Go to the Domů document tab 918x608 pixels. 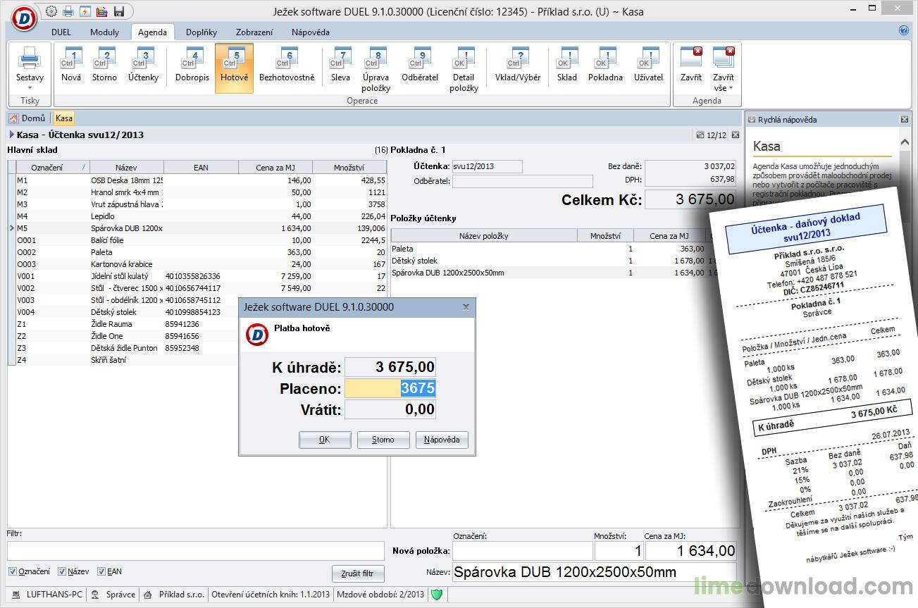(28, 118)
